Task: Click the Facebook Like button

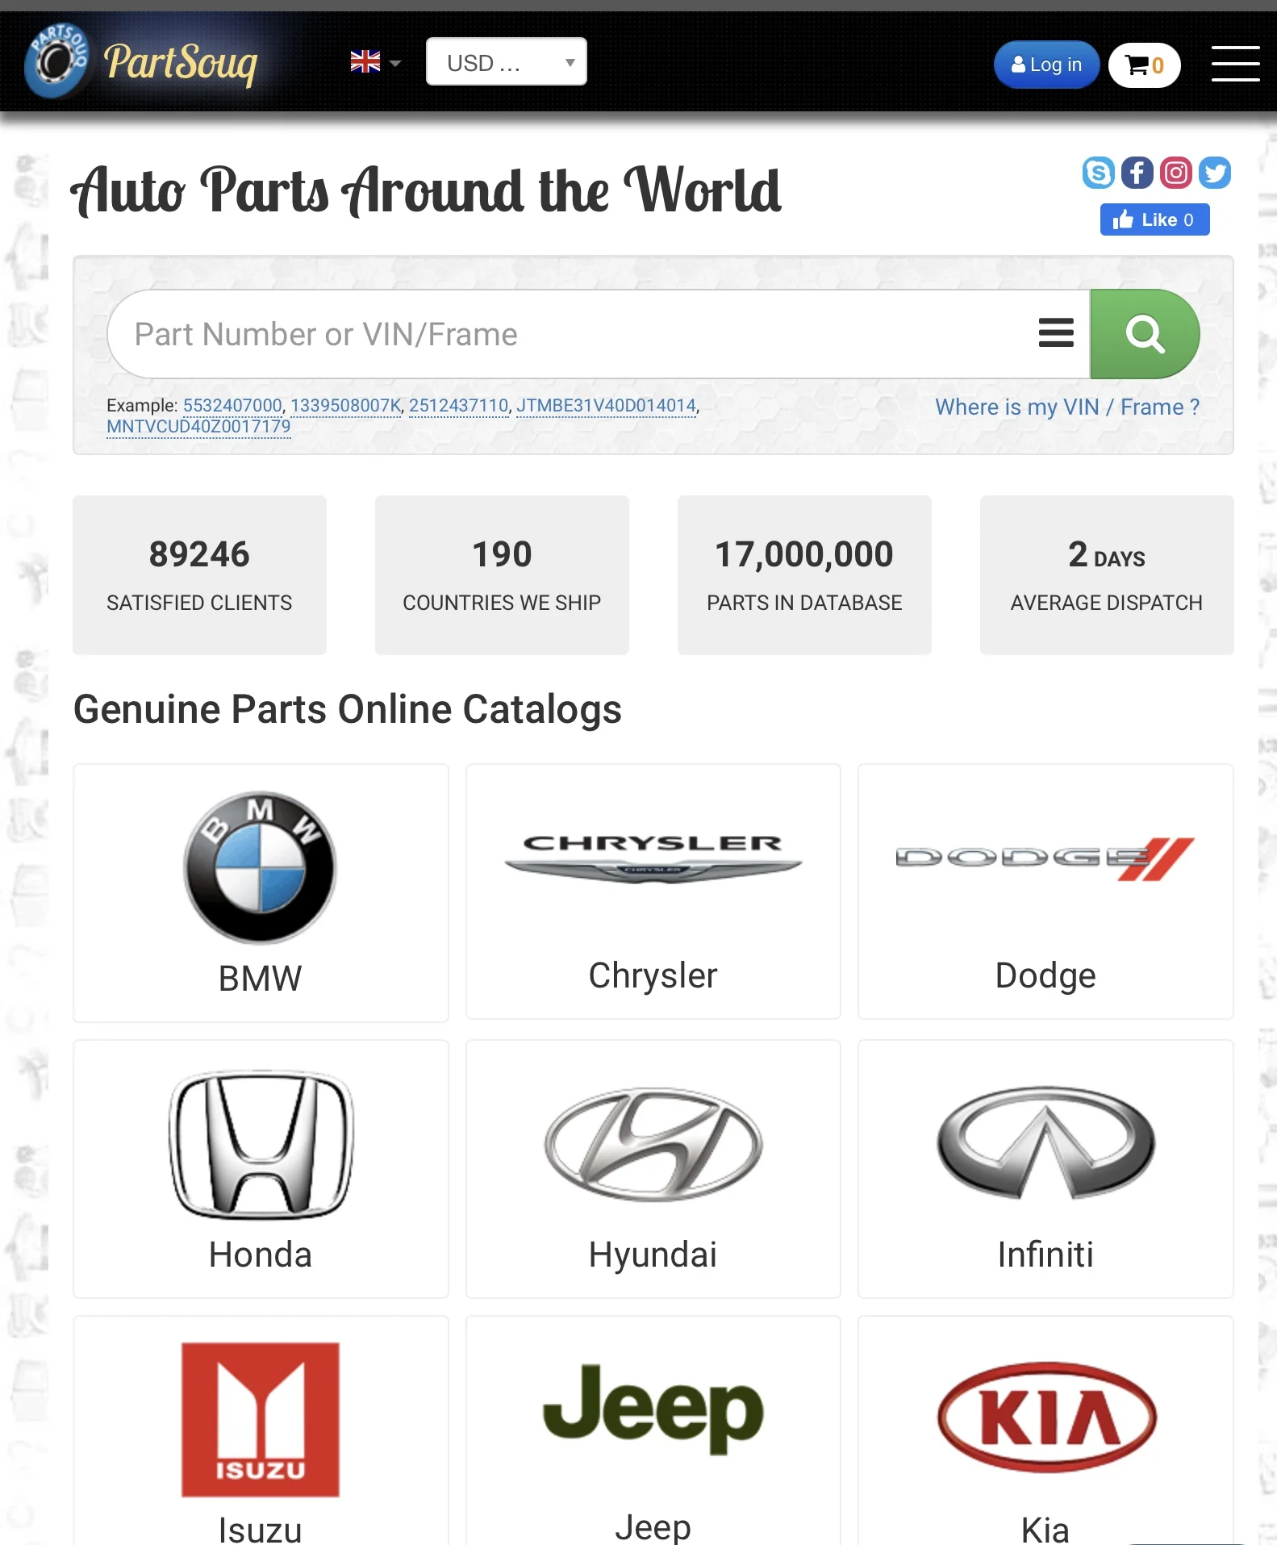Action: coord(1154,219)
